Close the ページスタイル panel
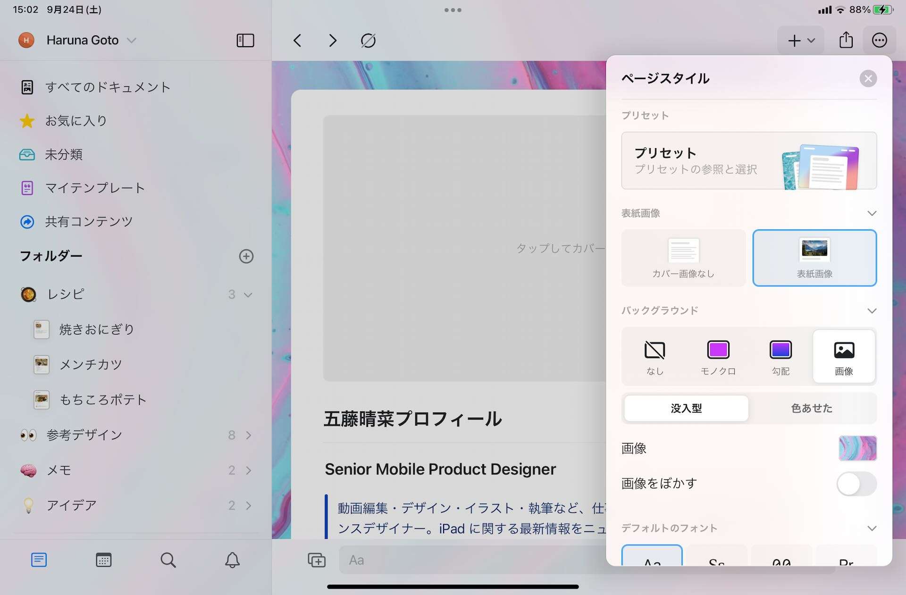 868,78
